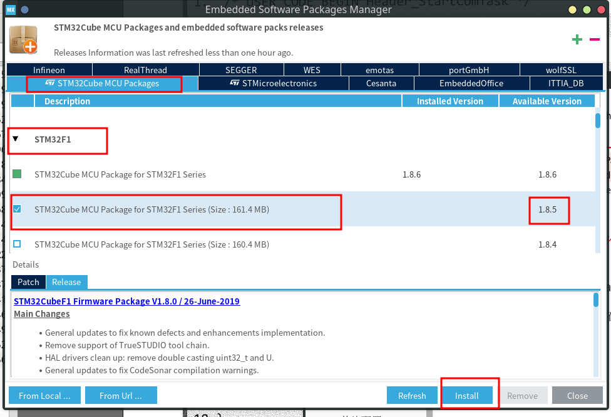611x417 pixels.
Task: Collapse the STM32F1 tree node
Action: tap(16, 139)
